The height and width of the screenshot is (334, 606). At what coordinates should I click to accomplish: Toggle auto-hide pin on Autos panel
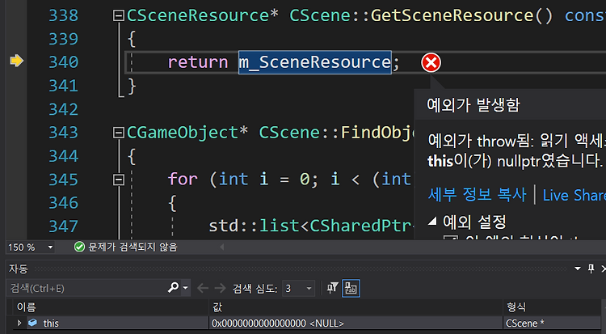[591, 268]
